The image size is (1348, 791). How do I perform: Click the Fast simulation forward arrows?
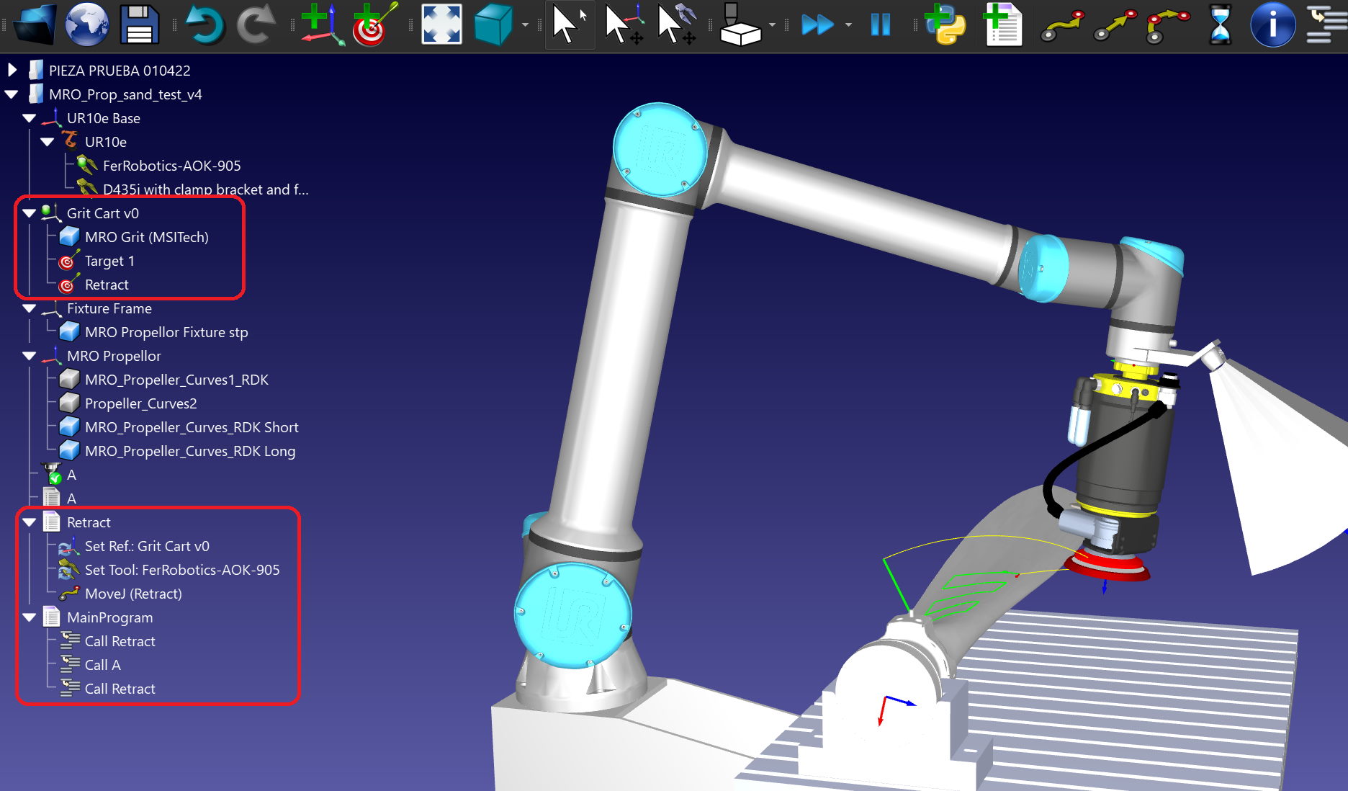tap(817, 24)
